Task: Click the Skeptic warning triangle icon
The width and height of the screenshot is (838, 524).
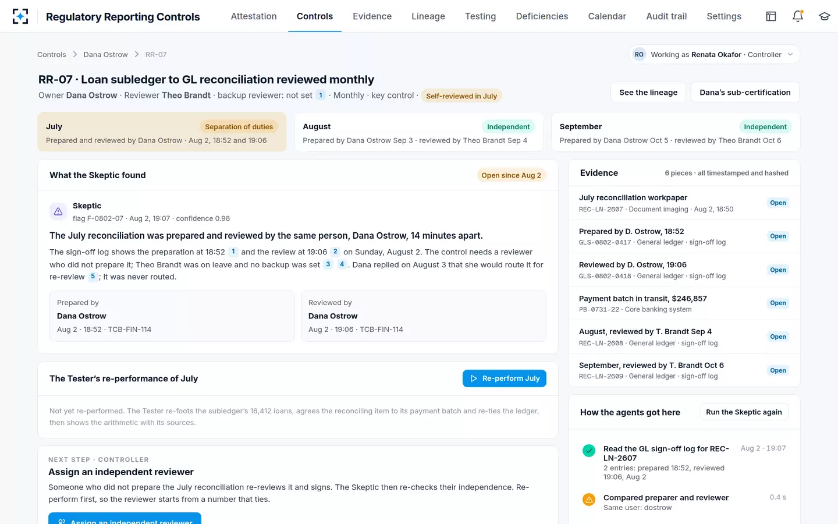Action: point(58,211)
